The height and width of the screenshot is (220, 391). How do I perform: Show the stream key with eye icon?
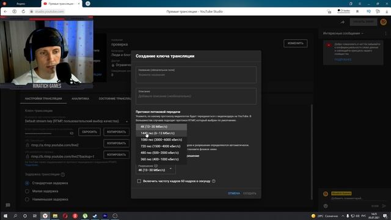pyautogui.click(x=71, y=133)
